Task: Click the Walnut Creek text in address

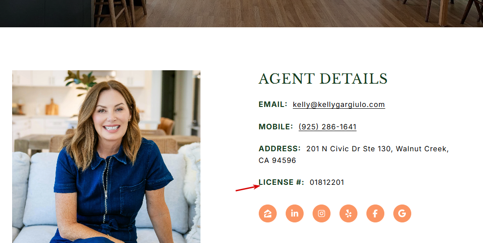Action: click(x=421, y=149)
